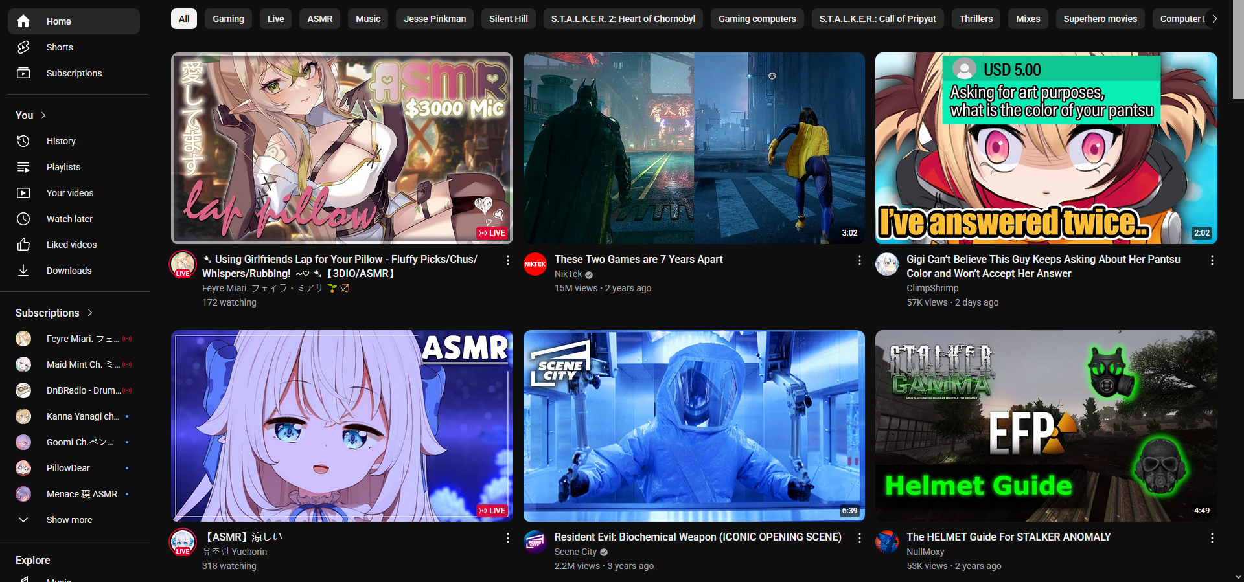Open Maid Mint Ch. avatar in sidebar
This screenshot has height=582, width=1244.
23,364
